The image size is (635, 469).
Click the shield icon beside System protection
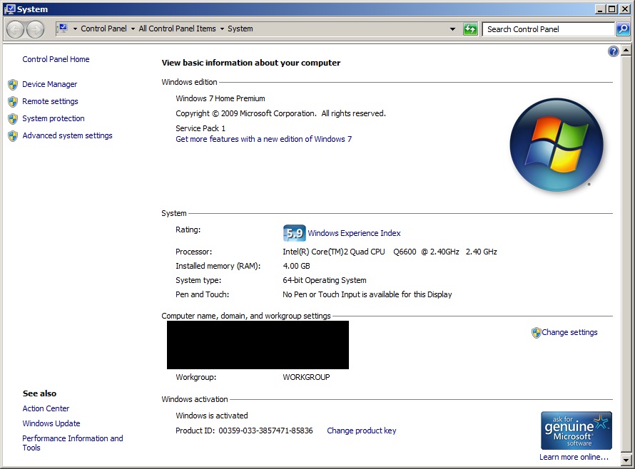(x=13, y=118)
